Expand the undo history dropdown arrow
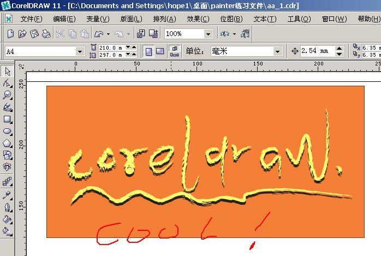The width and height of the screenshot is (381, 256). (109, 34)
